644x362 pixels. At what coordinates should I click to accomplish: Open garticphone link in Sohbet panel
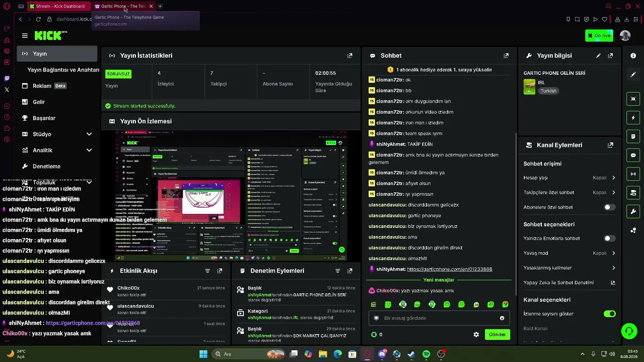449,269
